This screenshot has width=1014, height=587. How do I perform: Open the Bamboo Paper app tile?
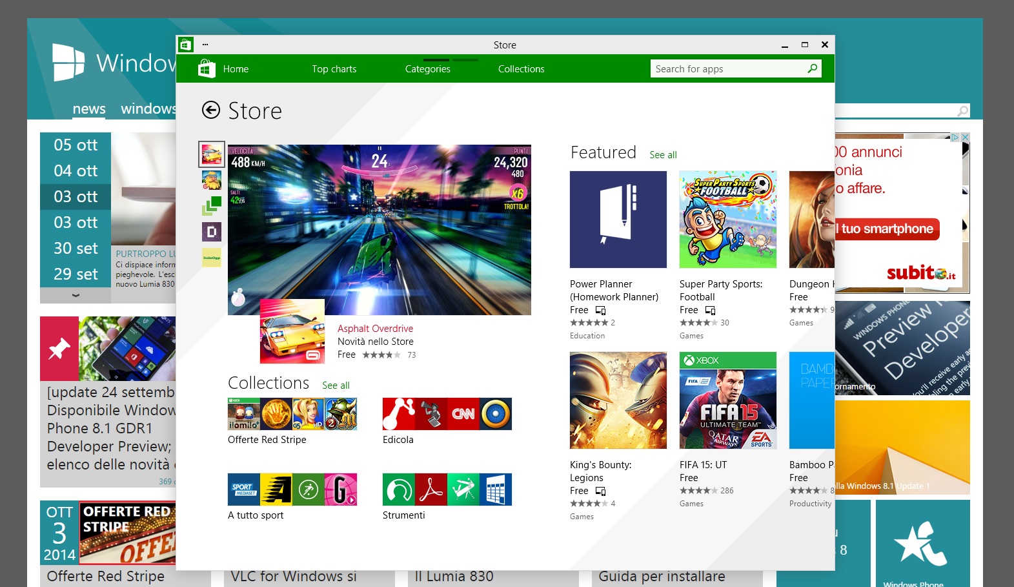812,400
